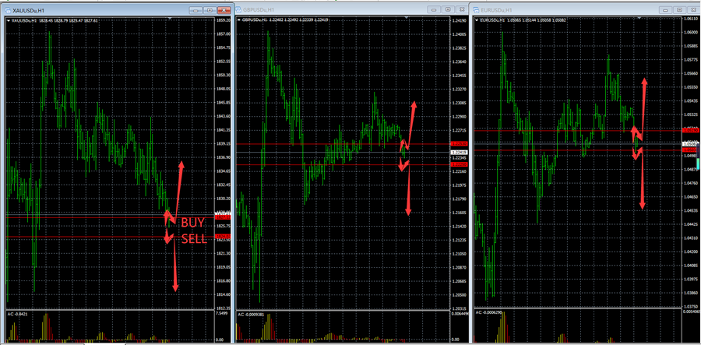Click the XAUUSD chart window title icon
This screenshot has width=701, height=345.
7,10
